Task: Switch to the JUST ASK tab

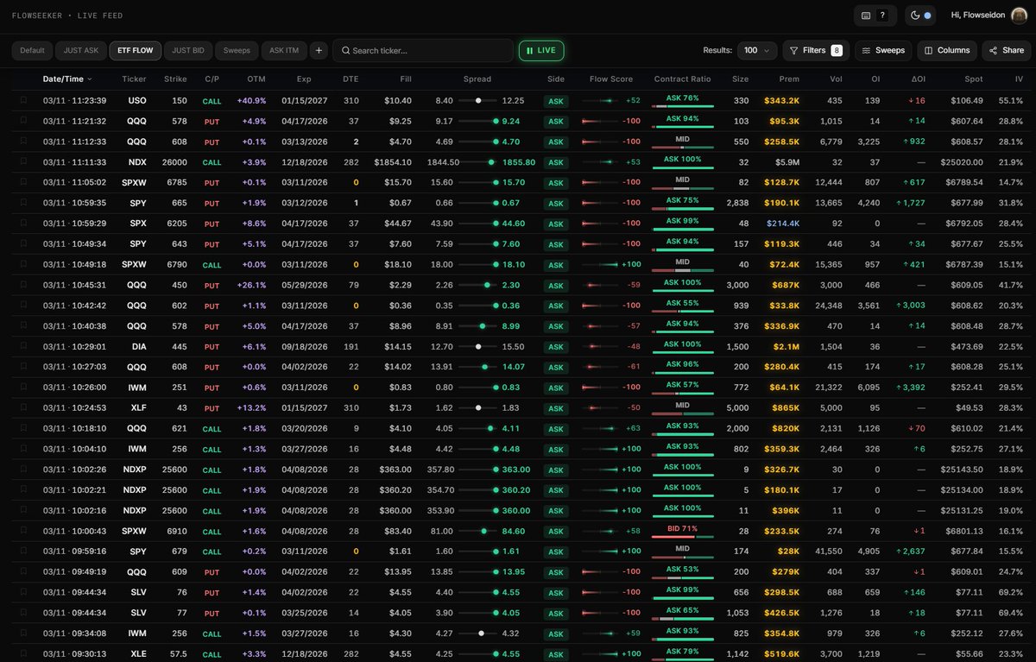Action: tap(82, 50)
